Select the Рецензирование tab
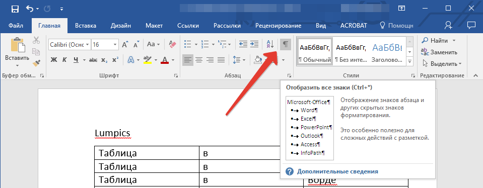The width and height of the screenshot is (483, 188). (x=278, y=26)
